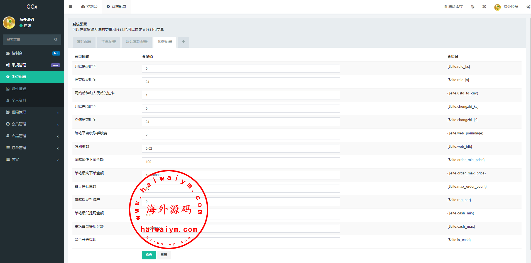The image size is (531, 263).
Task: Expand the 会员管理 sidebar menu
Action: (x=32, y=124)
